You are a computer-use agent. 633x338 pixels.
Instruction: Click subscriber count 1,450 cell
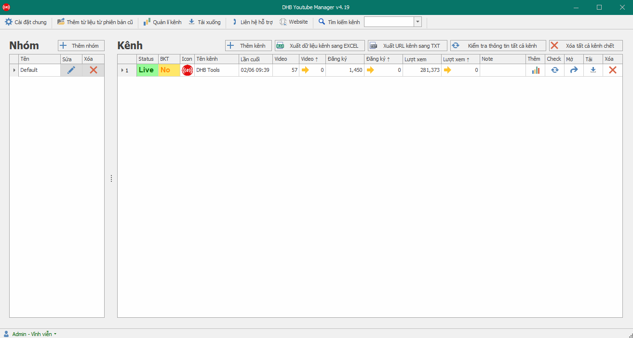click(345, 70)
